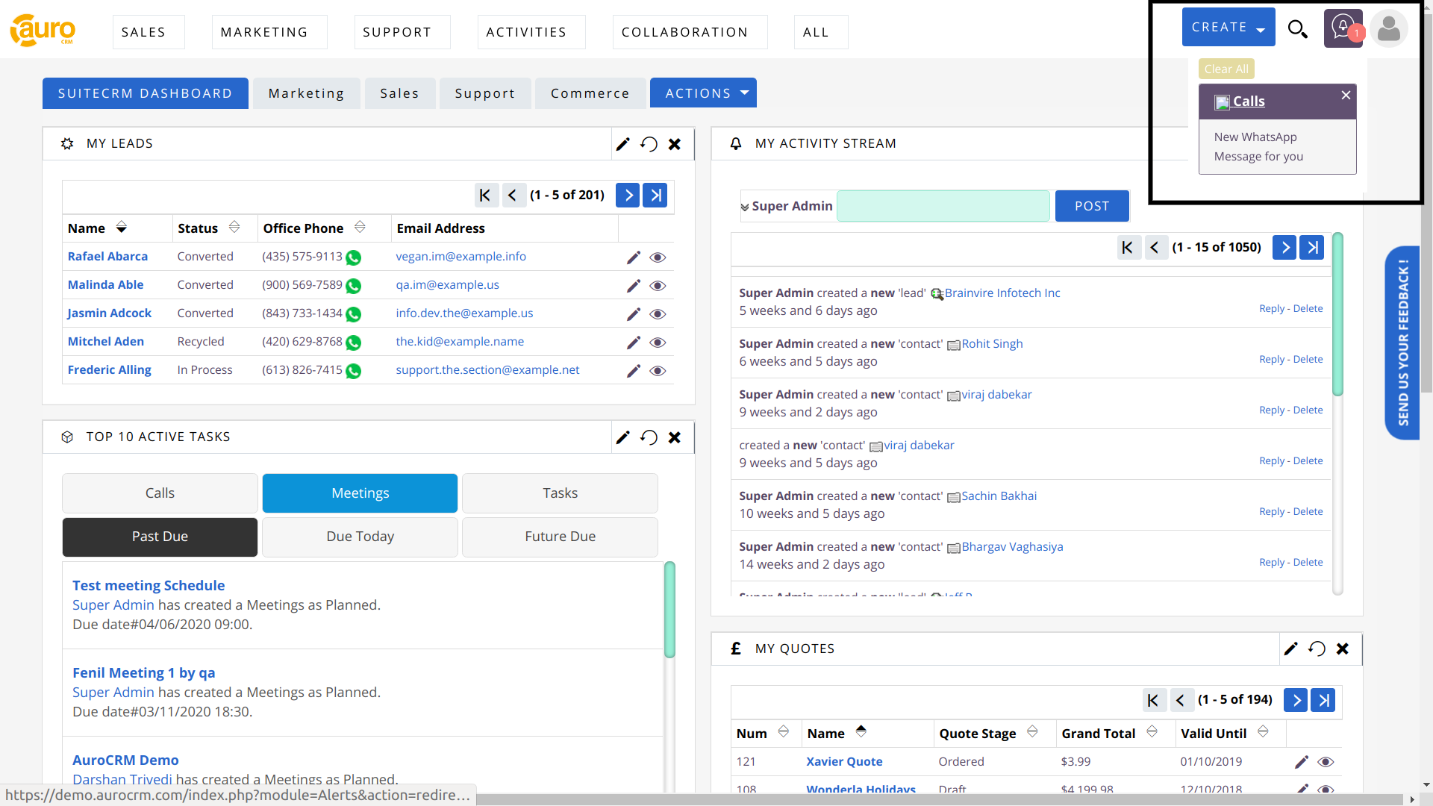Image resolution: width=1433 pixels, height=806 pixels.
Task: Email vegan.im@example.info address link
Action: (461, 257)
